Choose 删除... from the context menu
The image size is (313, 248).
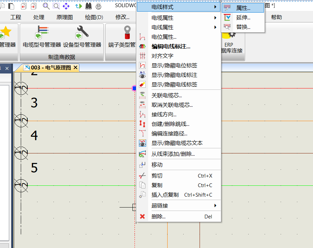tap(158, 216)
